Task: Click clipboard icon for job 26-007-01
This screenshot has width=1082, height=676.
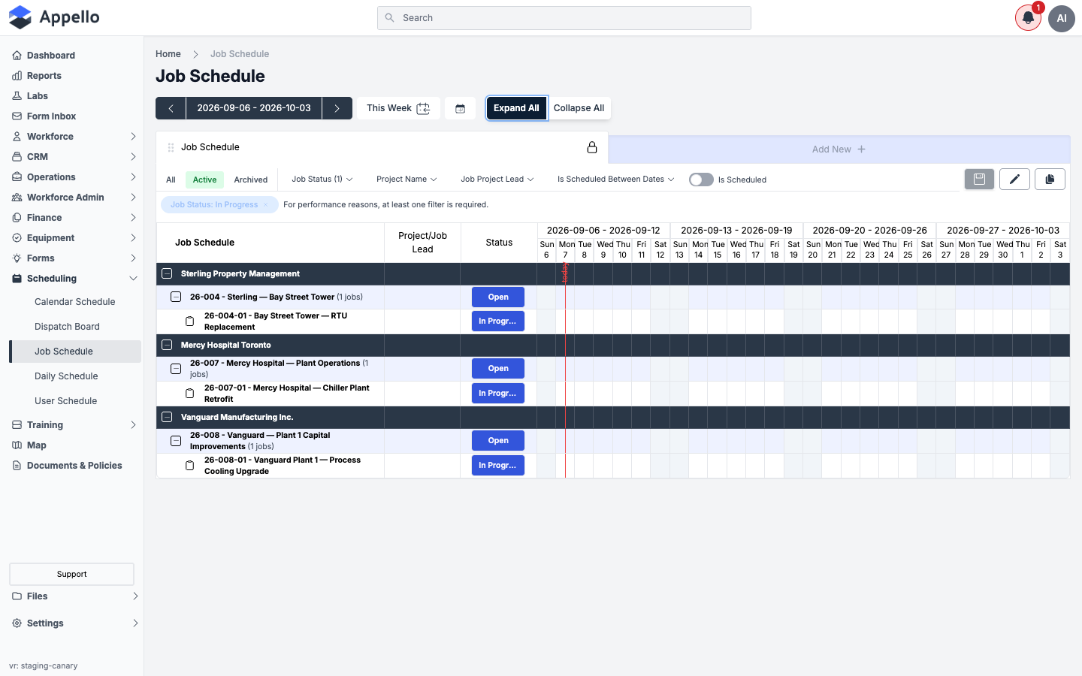Action: click(190, 394)
